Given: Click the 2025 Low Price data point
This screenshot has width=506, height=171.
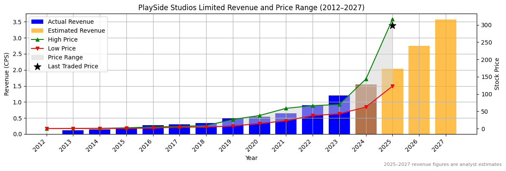Looking at the screenshot, I should coord(392,86).
